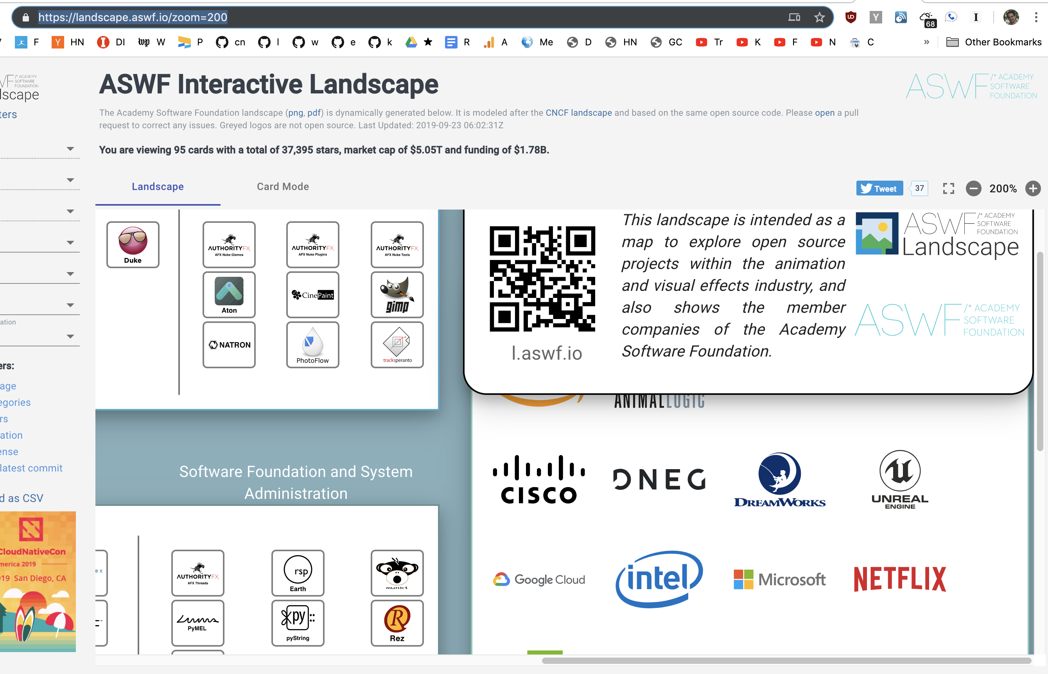This screenshot has width=1048, height=674.
Task: Zoom in using the plus button
Action: (1032, 188)
